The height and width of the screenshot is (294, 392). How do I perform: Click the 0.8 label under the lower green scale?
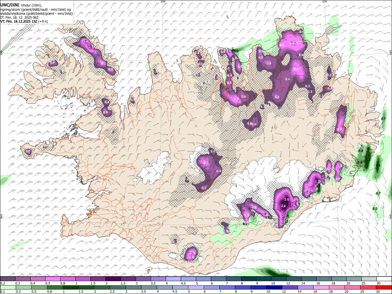[x=50, y=292]
